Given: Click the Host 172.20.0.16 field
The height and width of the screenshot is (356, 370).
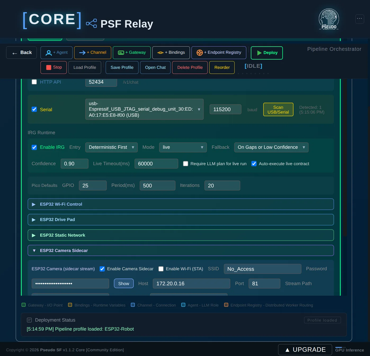Looking at the screenshot, I should pyautogui.click(x=191, y=283).
